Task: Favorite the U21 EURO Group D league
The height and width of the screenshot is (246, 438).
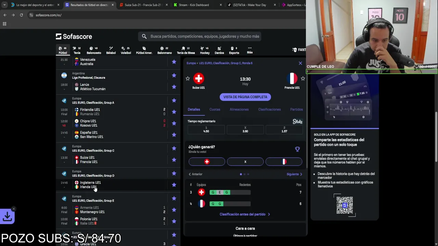Action: (x=174, y=173)
